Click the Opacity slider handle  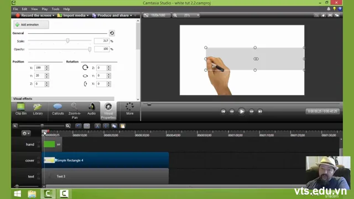pos(90,49)
